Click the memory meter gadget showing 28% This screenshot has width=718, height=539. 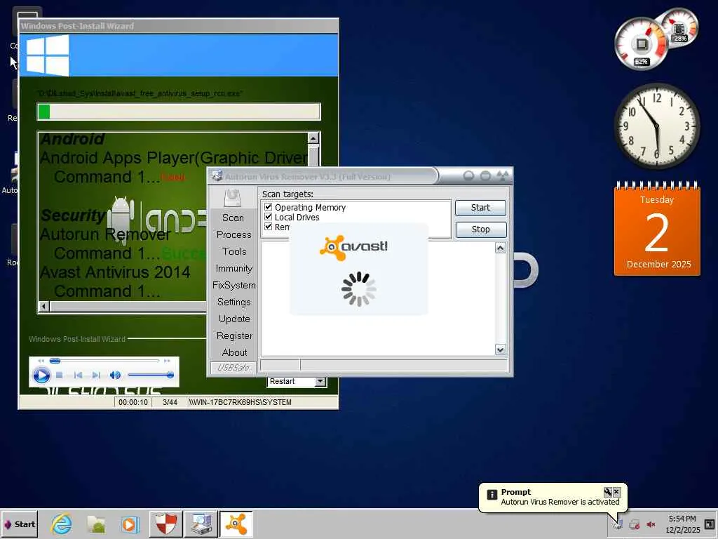[679, 28]
